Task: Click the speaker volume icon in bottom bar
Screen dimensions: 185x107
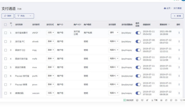Action: (x=176, y=100)
